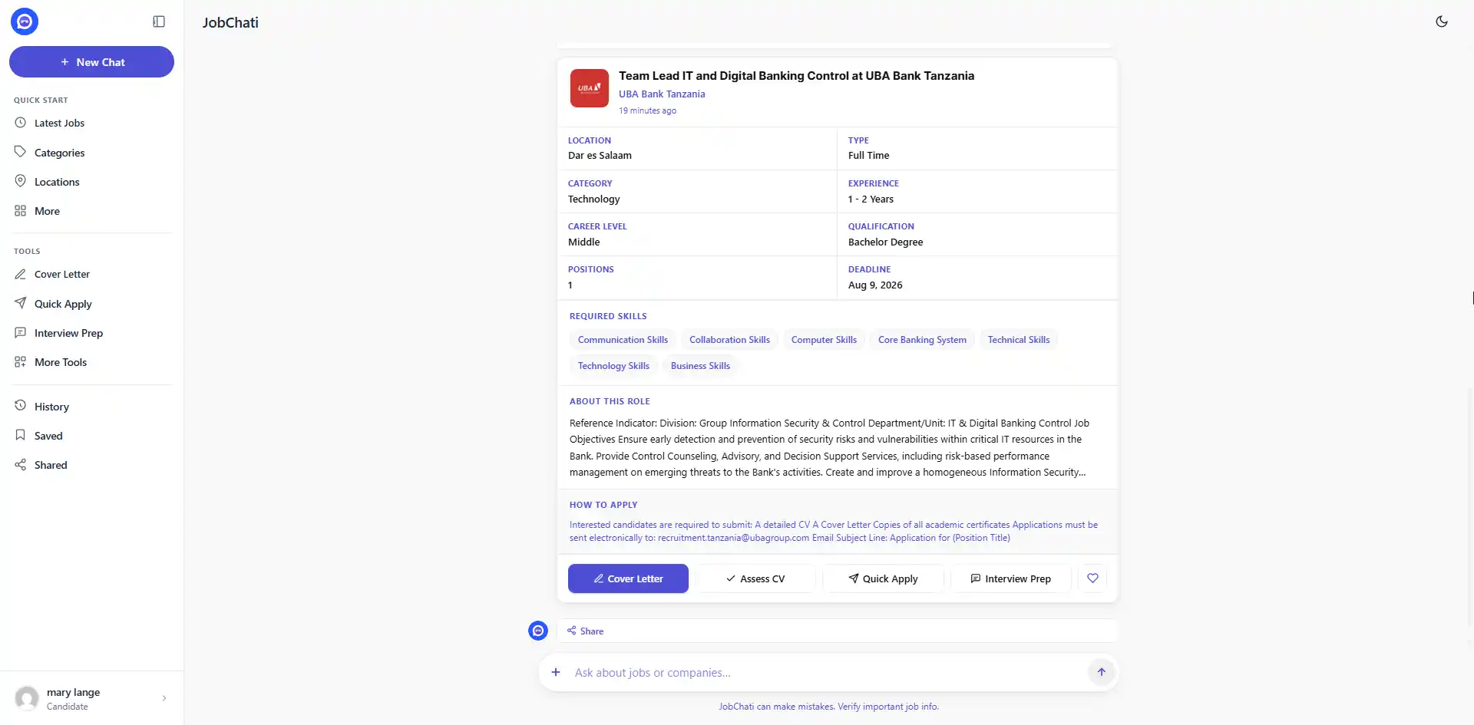This screenshot has width=1474, height=725.
Task: Toggle dark mode moon icon
Action: [1442, 21]
